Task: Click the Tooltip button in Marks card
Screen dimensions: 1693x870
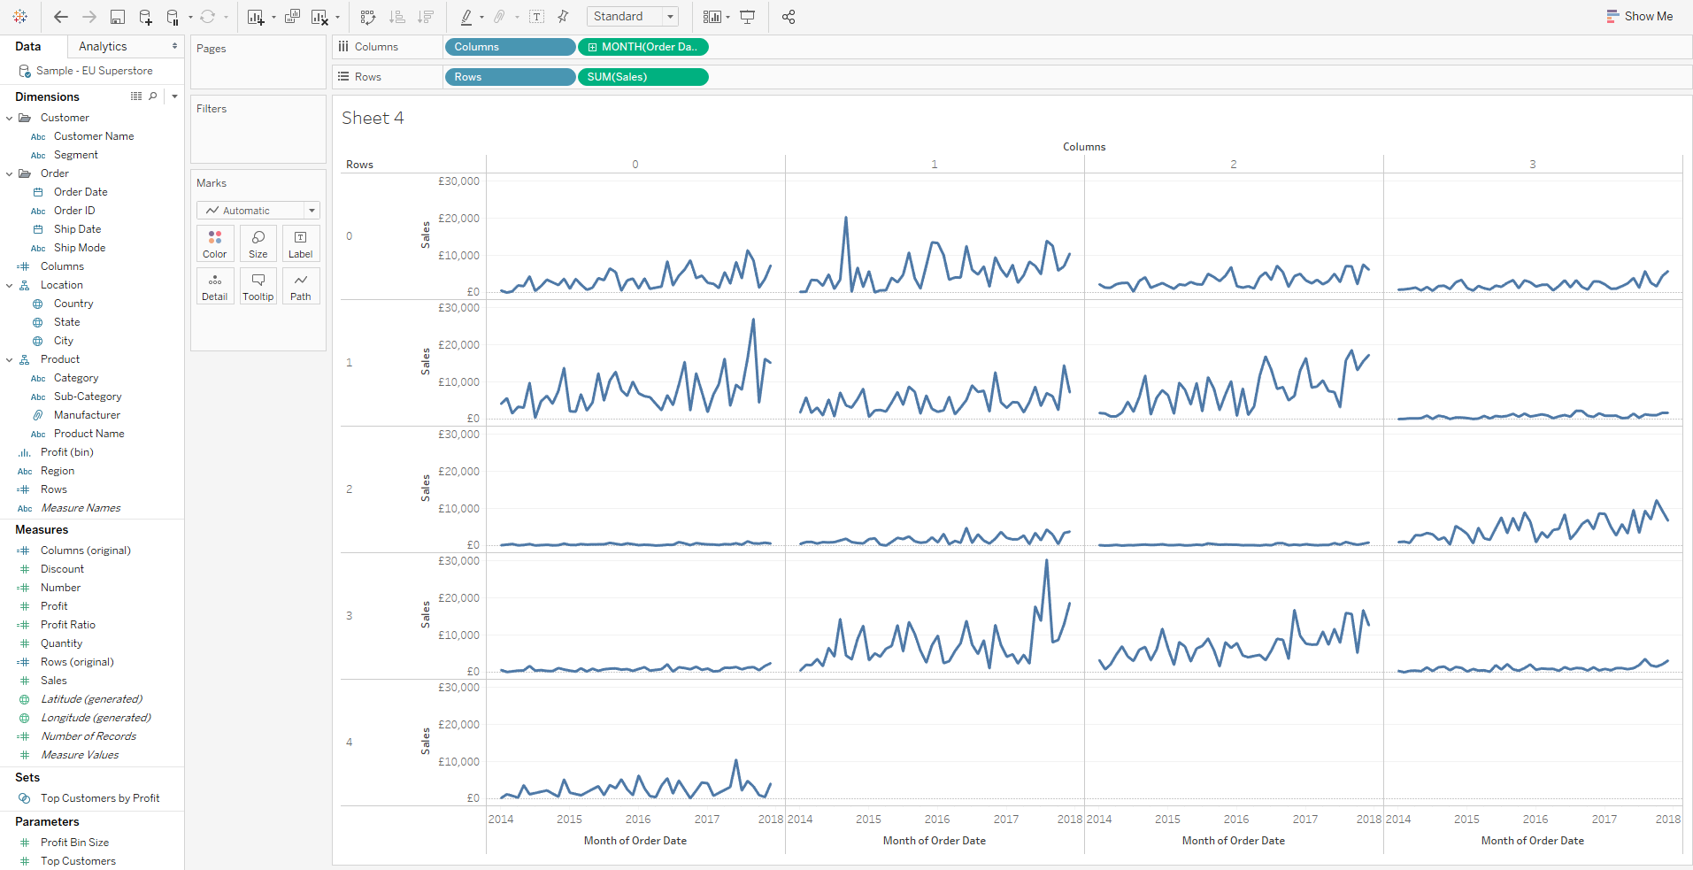Action: click(258, 287)
